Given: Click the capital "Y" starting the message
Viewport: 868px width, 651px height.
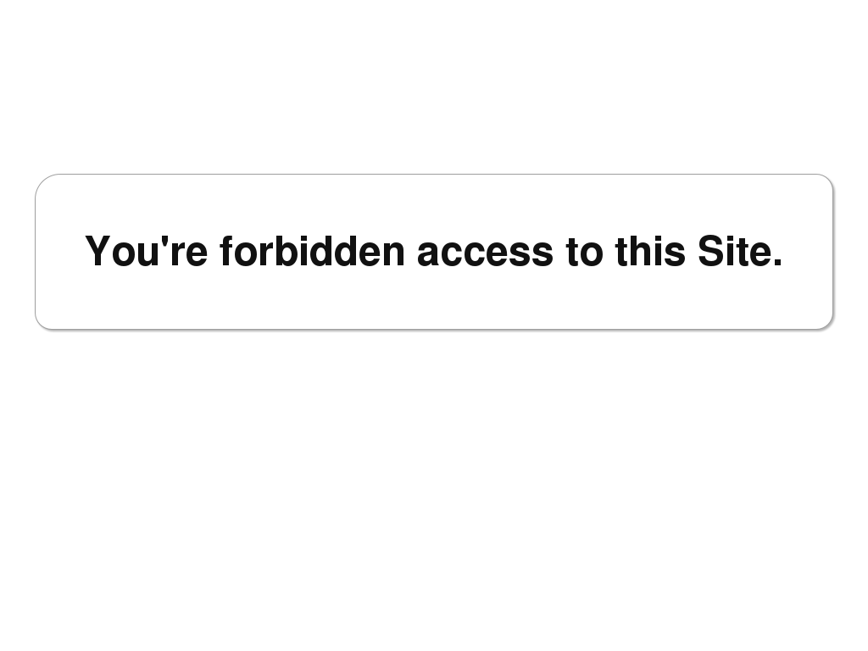Looking at the screenshot, I should (98, 251).
